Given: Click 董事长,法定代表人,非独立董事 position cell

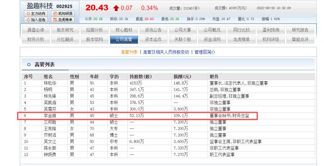Looking at the screenshot, I should pos(239,83).
